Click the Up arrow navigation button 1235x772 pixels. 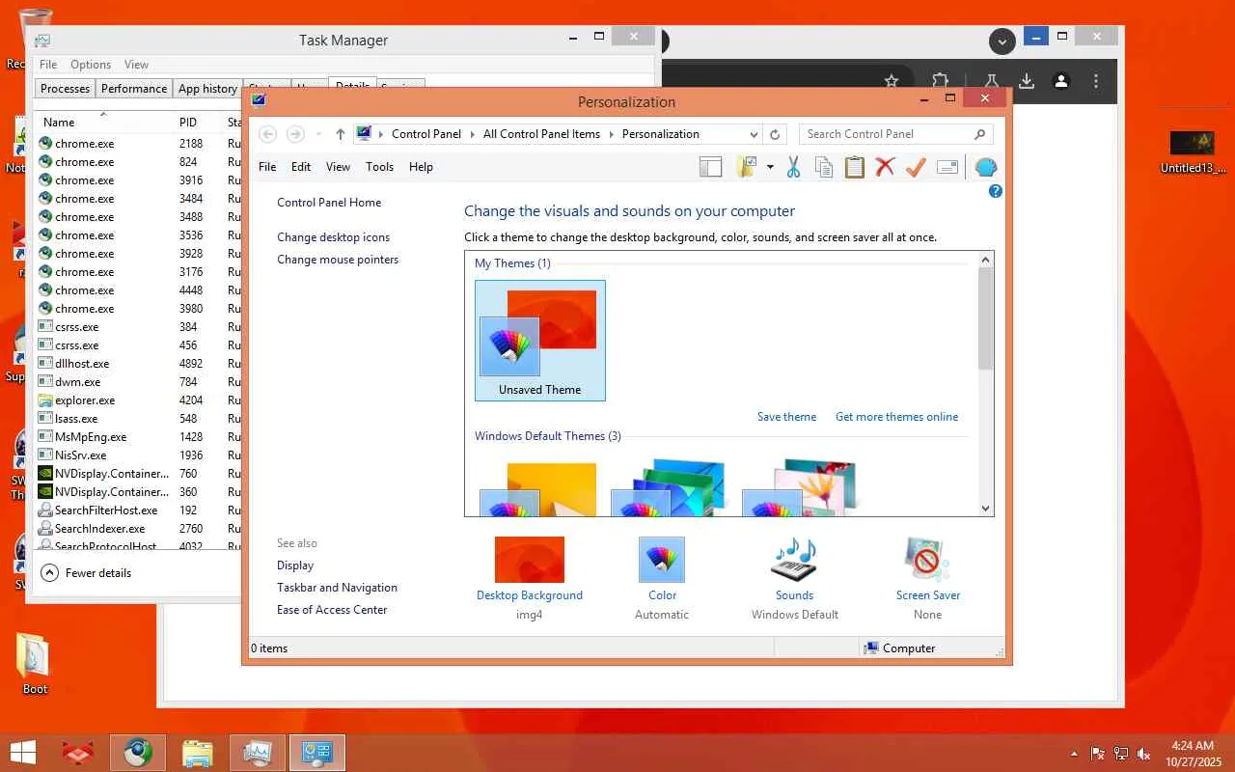coord(340,134)
